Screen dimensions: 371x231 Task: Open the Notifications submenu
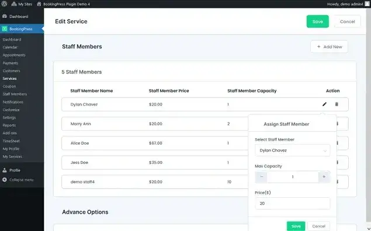(x=13, y=102)
